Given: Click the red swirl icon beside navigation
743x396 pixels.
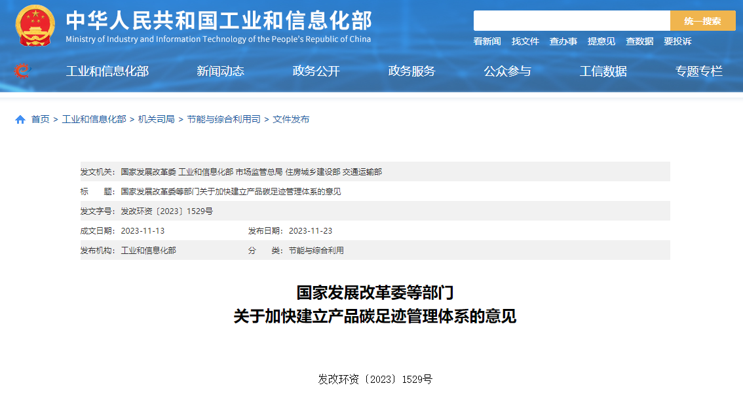Looking at the screenshot, I should point(22,71).
